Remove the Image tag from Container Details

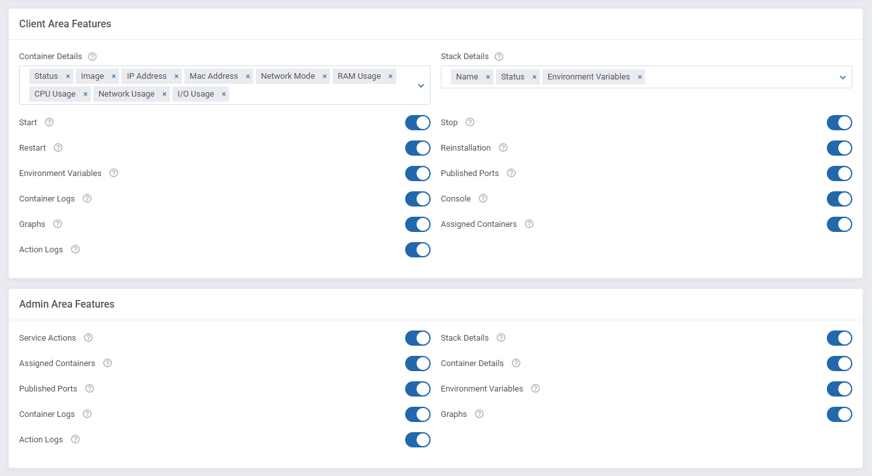click(114, 76)
